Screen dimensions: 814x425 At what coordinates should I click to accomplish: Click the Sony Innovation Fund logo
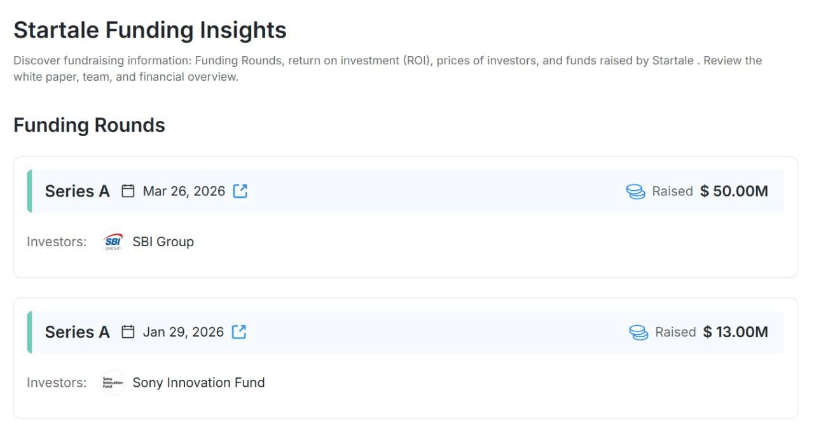113,383
